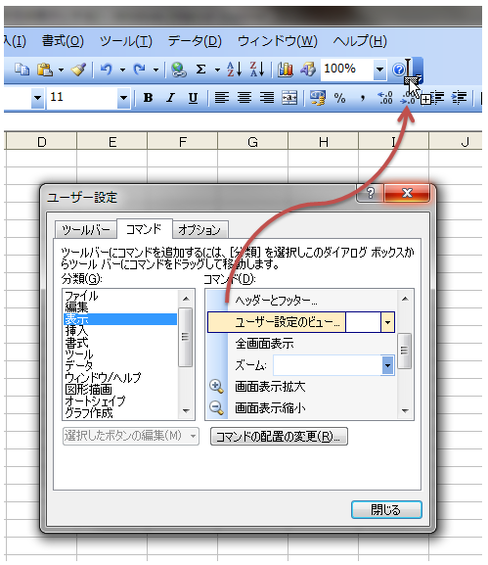Open the zoom 100% dropdown arrow
This screenshot has width=488, height=565.
[379, 70]
